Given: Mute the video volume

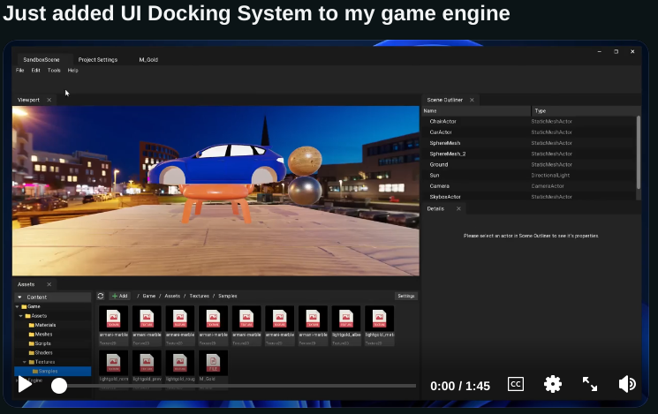Looking at the screenshot, I should (627, 384).
